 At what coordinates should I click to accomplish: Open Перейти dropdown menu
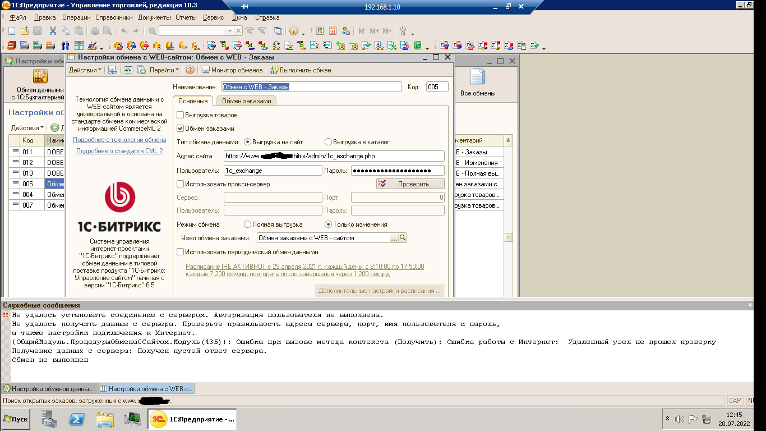pyautogui.click(x=164, y=70)
